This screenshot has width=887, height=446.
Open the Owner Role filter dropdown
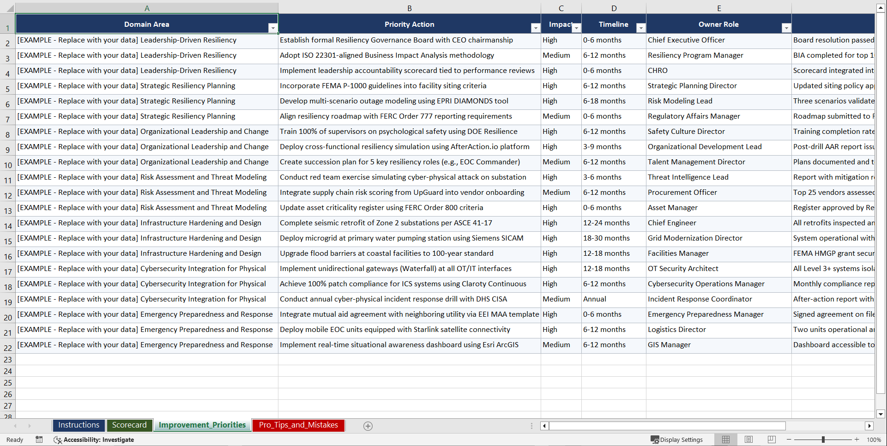(x=786, y=28)
